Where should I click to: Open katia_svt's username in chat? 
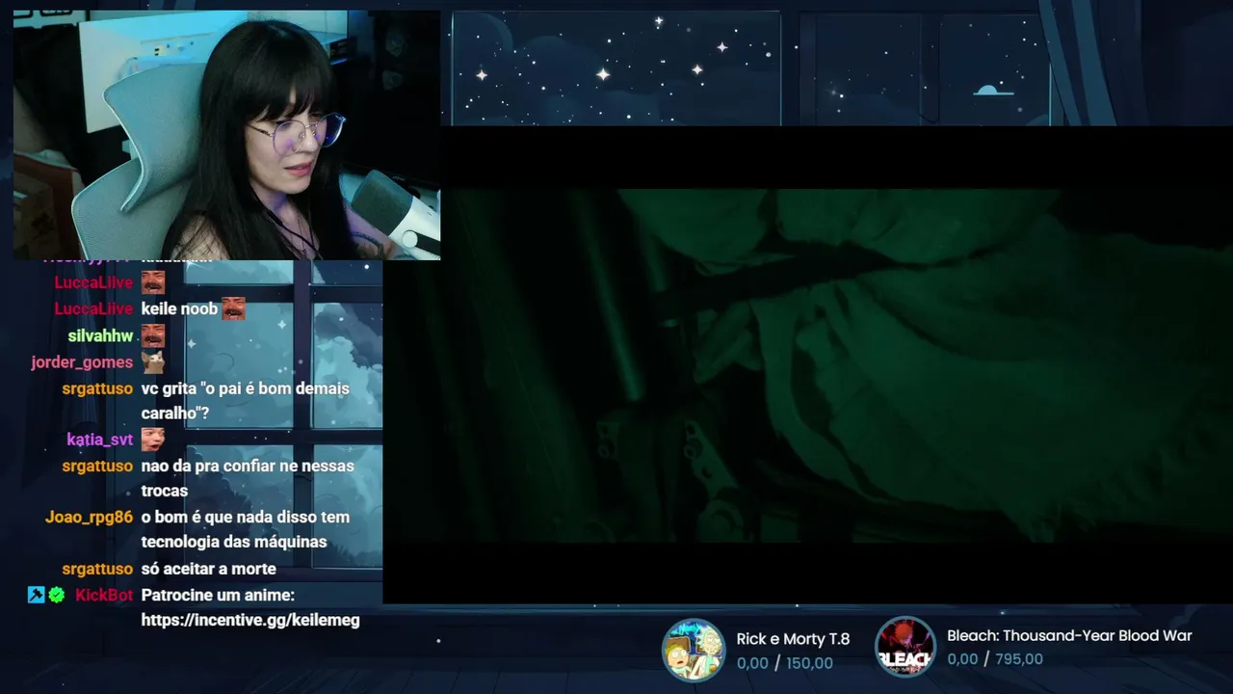coord(99,440)
